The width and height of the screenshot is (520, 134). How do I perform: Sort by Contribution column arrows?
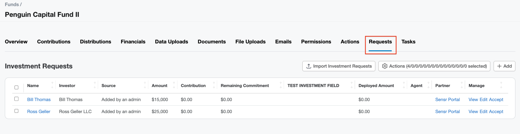(214, 85)
